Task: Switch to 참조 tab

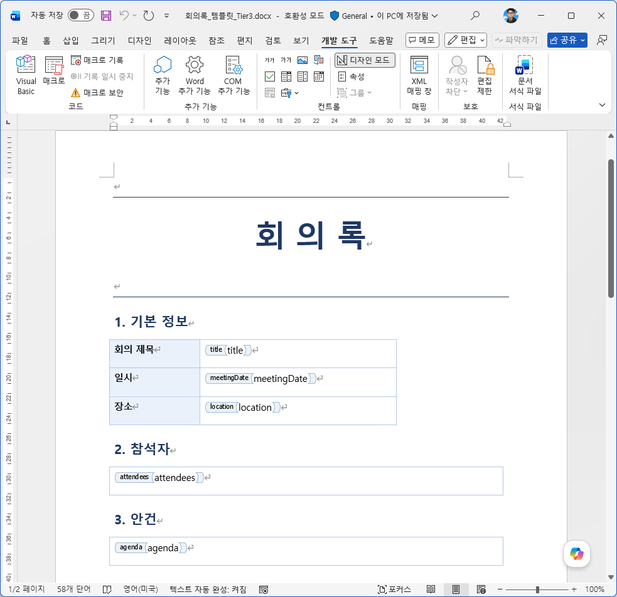Action: (216, 40)
